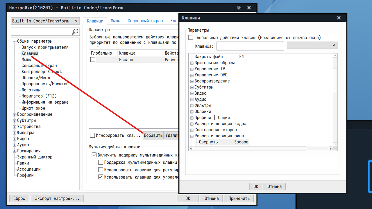Screen dimensions: 372x209
Task: Select Обложки/Меню tree item
Action: point(36,78)
